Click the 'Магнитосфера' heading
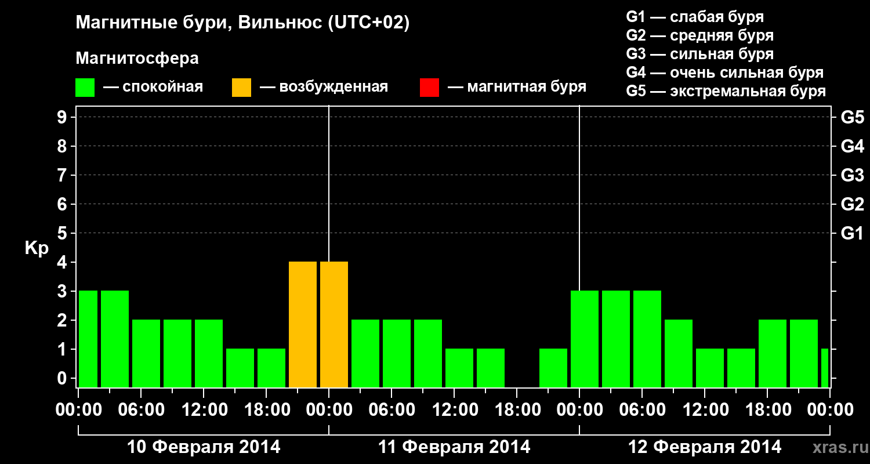870x464 pixels. pos(137,59)
